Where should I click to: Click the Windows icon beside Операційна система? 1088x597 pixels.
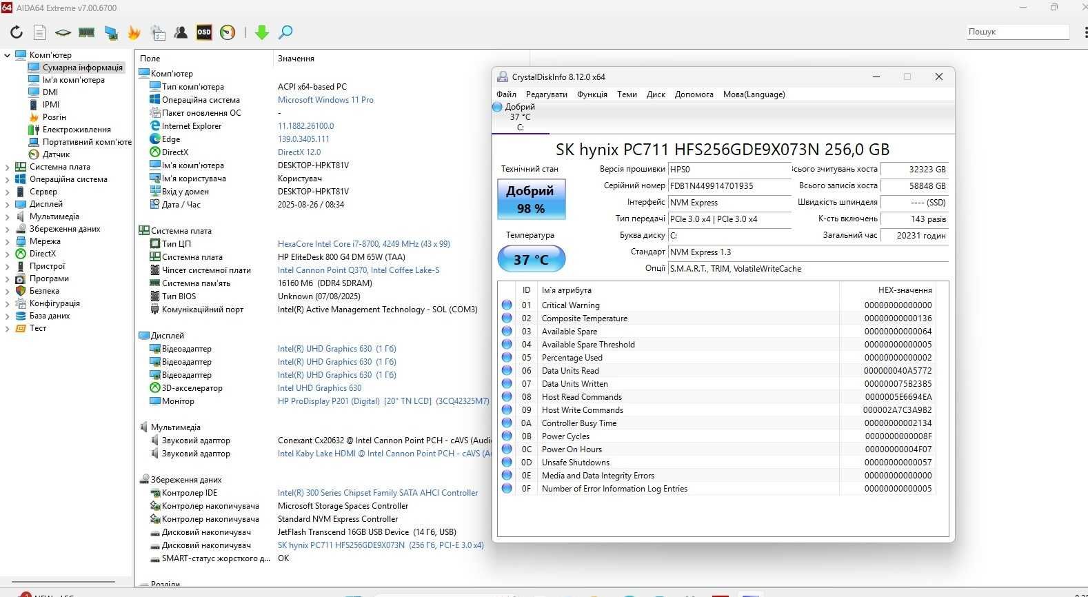[155, 100]
